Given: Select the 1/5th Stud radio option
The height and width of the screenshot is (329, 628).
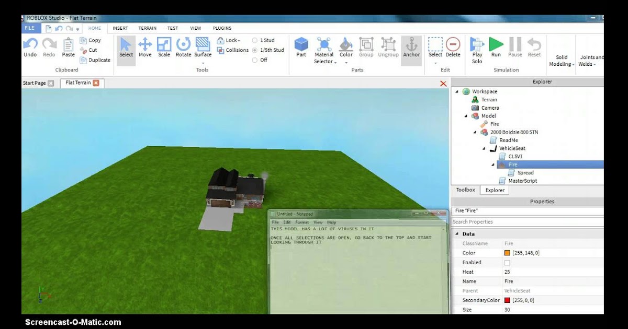Looking at the screenshot, I should point(255,50).
